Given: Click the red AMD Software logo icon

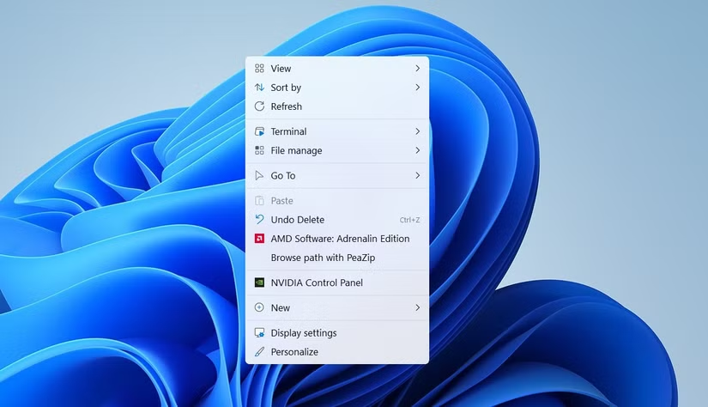Looking at the screenshot, I should pos(259,239).
